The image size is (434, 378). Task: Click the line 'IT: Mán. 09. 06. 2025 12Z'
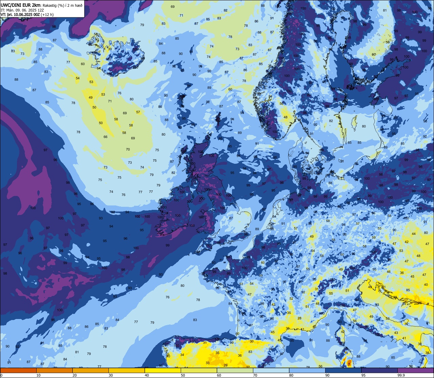(x=22, y=10)
